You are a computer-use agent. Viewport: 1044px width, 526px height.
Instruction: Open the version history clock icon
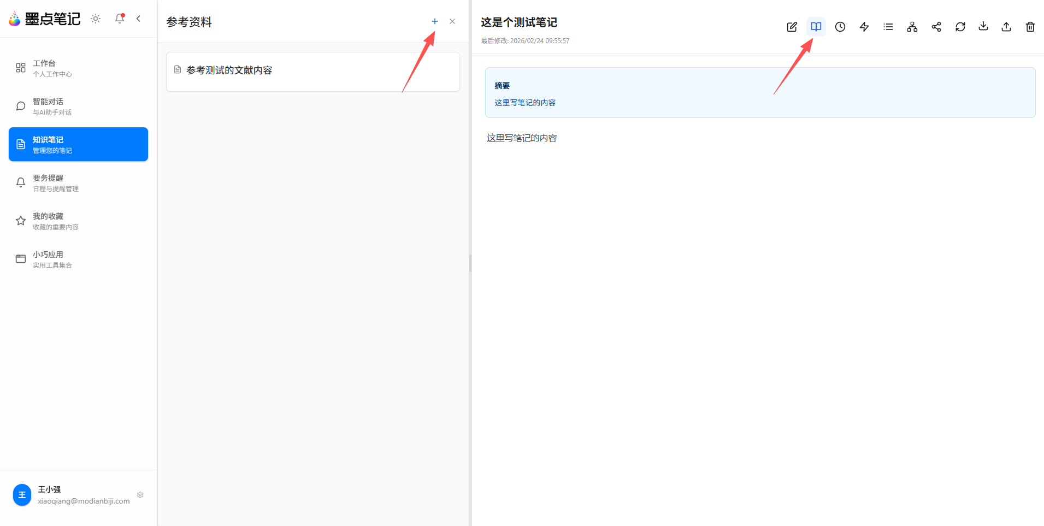pyautogui.click(x=840, y=27)
